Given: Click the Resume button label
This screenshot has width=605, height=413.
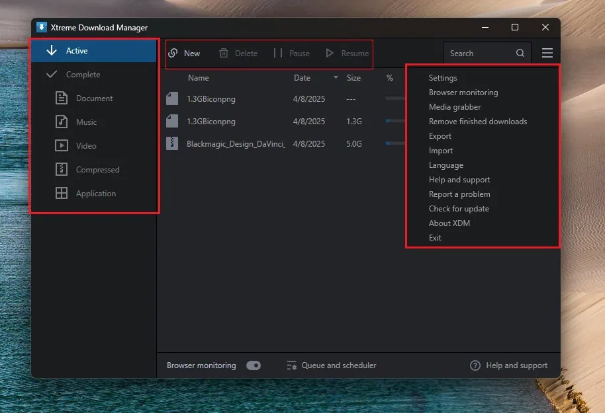Looking at the screenshot, I should click(x=355, y=53).
